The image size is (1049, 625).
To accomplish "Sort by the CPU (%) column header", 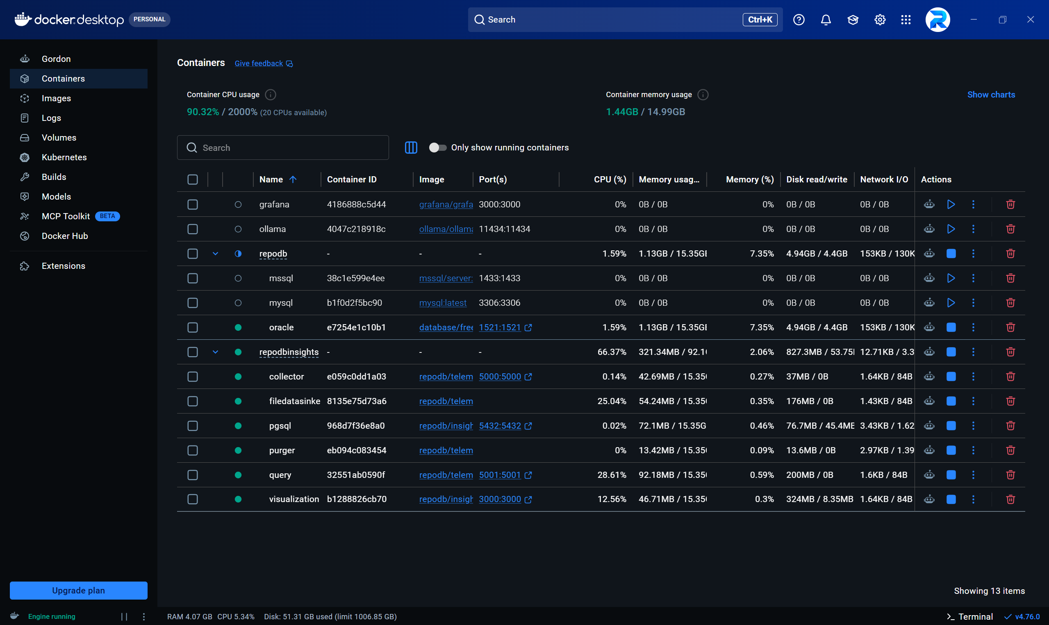I will click(x=610, y=180).
